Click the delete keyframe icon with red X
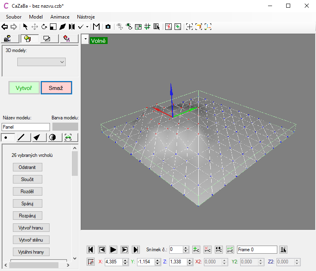Viewport: 316px width, 271px height. click(x=208, y=250)
